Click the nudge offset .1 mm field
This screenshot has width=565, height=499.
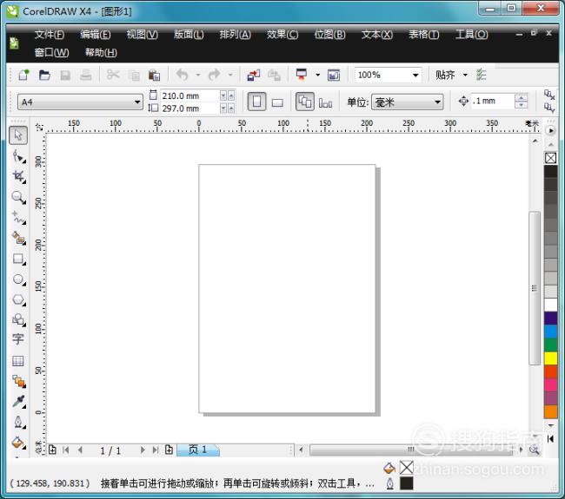[492, 101]
